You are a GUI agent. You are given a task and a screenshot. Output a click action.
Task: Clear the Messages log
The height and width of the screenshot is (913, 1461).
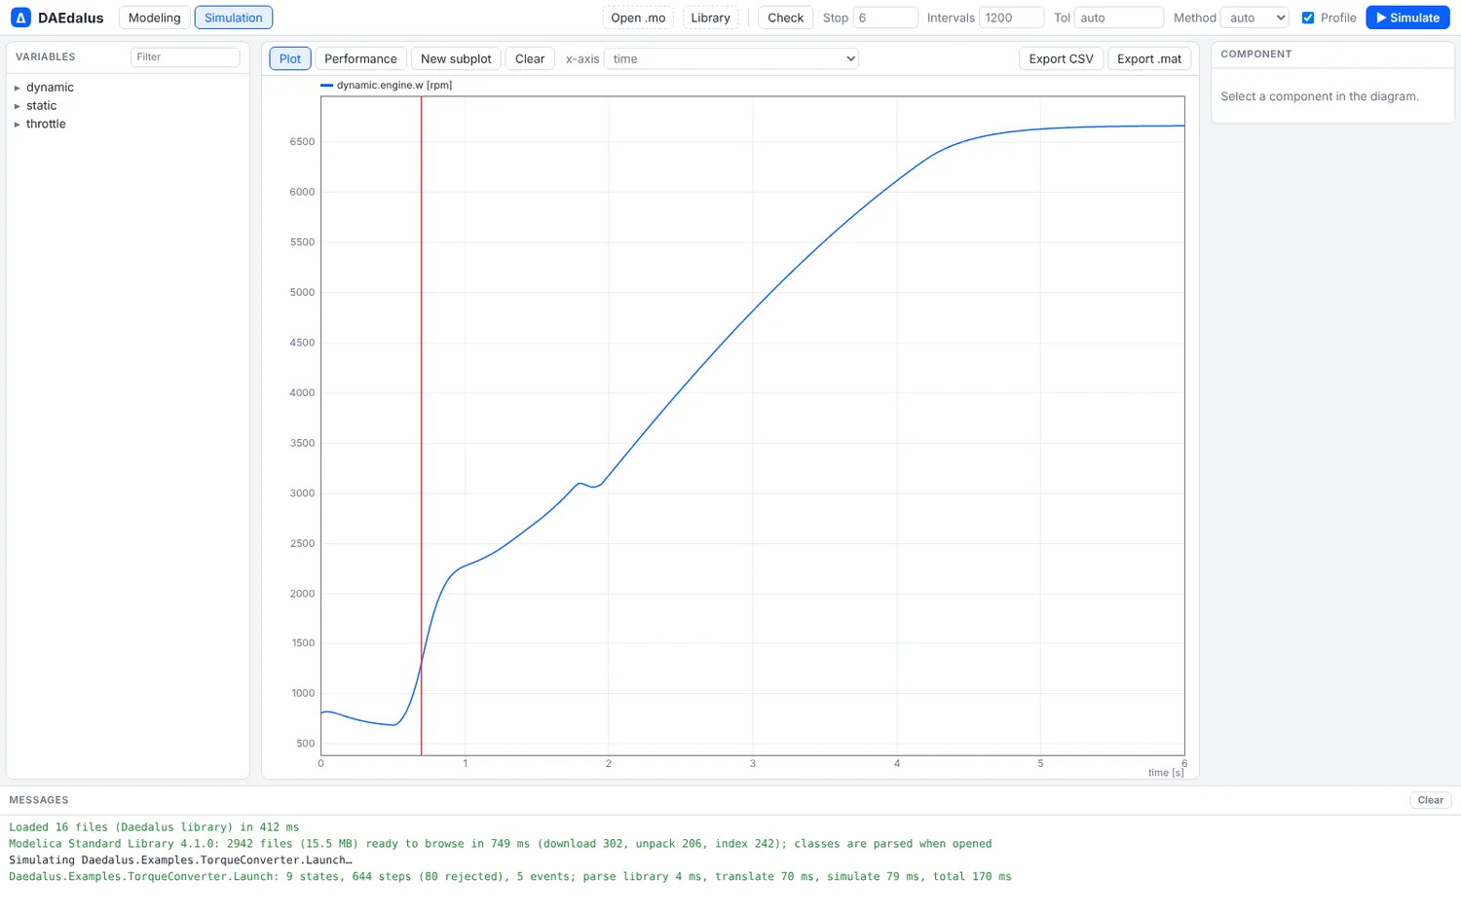point(1430,800)
